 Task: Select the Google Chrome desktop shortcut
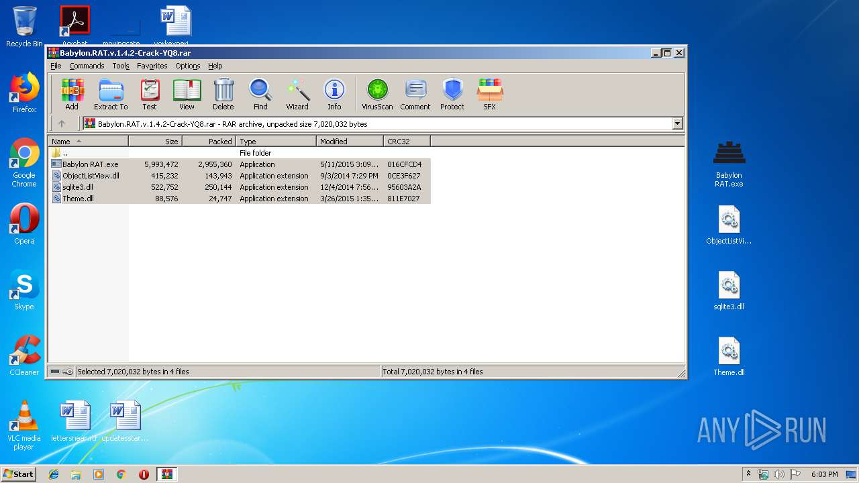pyautogui.click(x=24, y=162)
